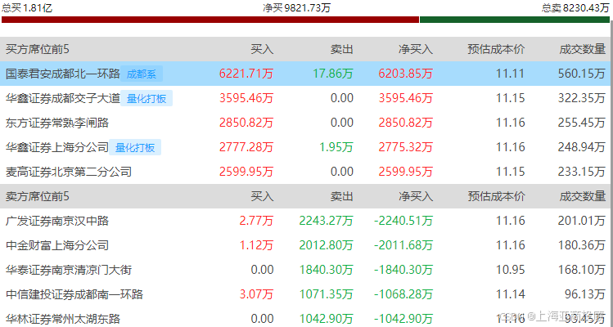Open seat 华鑫证券上海分公司
Screen dimensions: 613x327
click(57, 147)
